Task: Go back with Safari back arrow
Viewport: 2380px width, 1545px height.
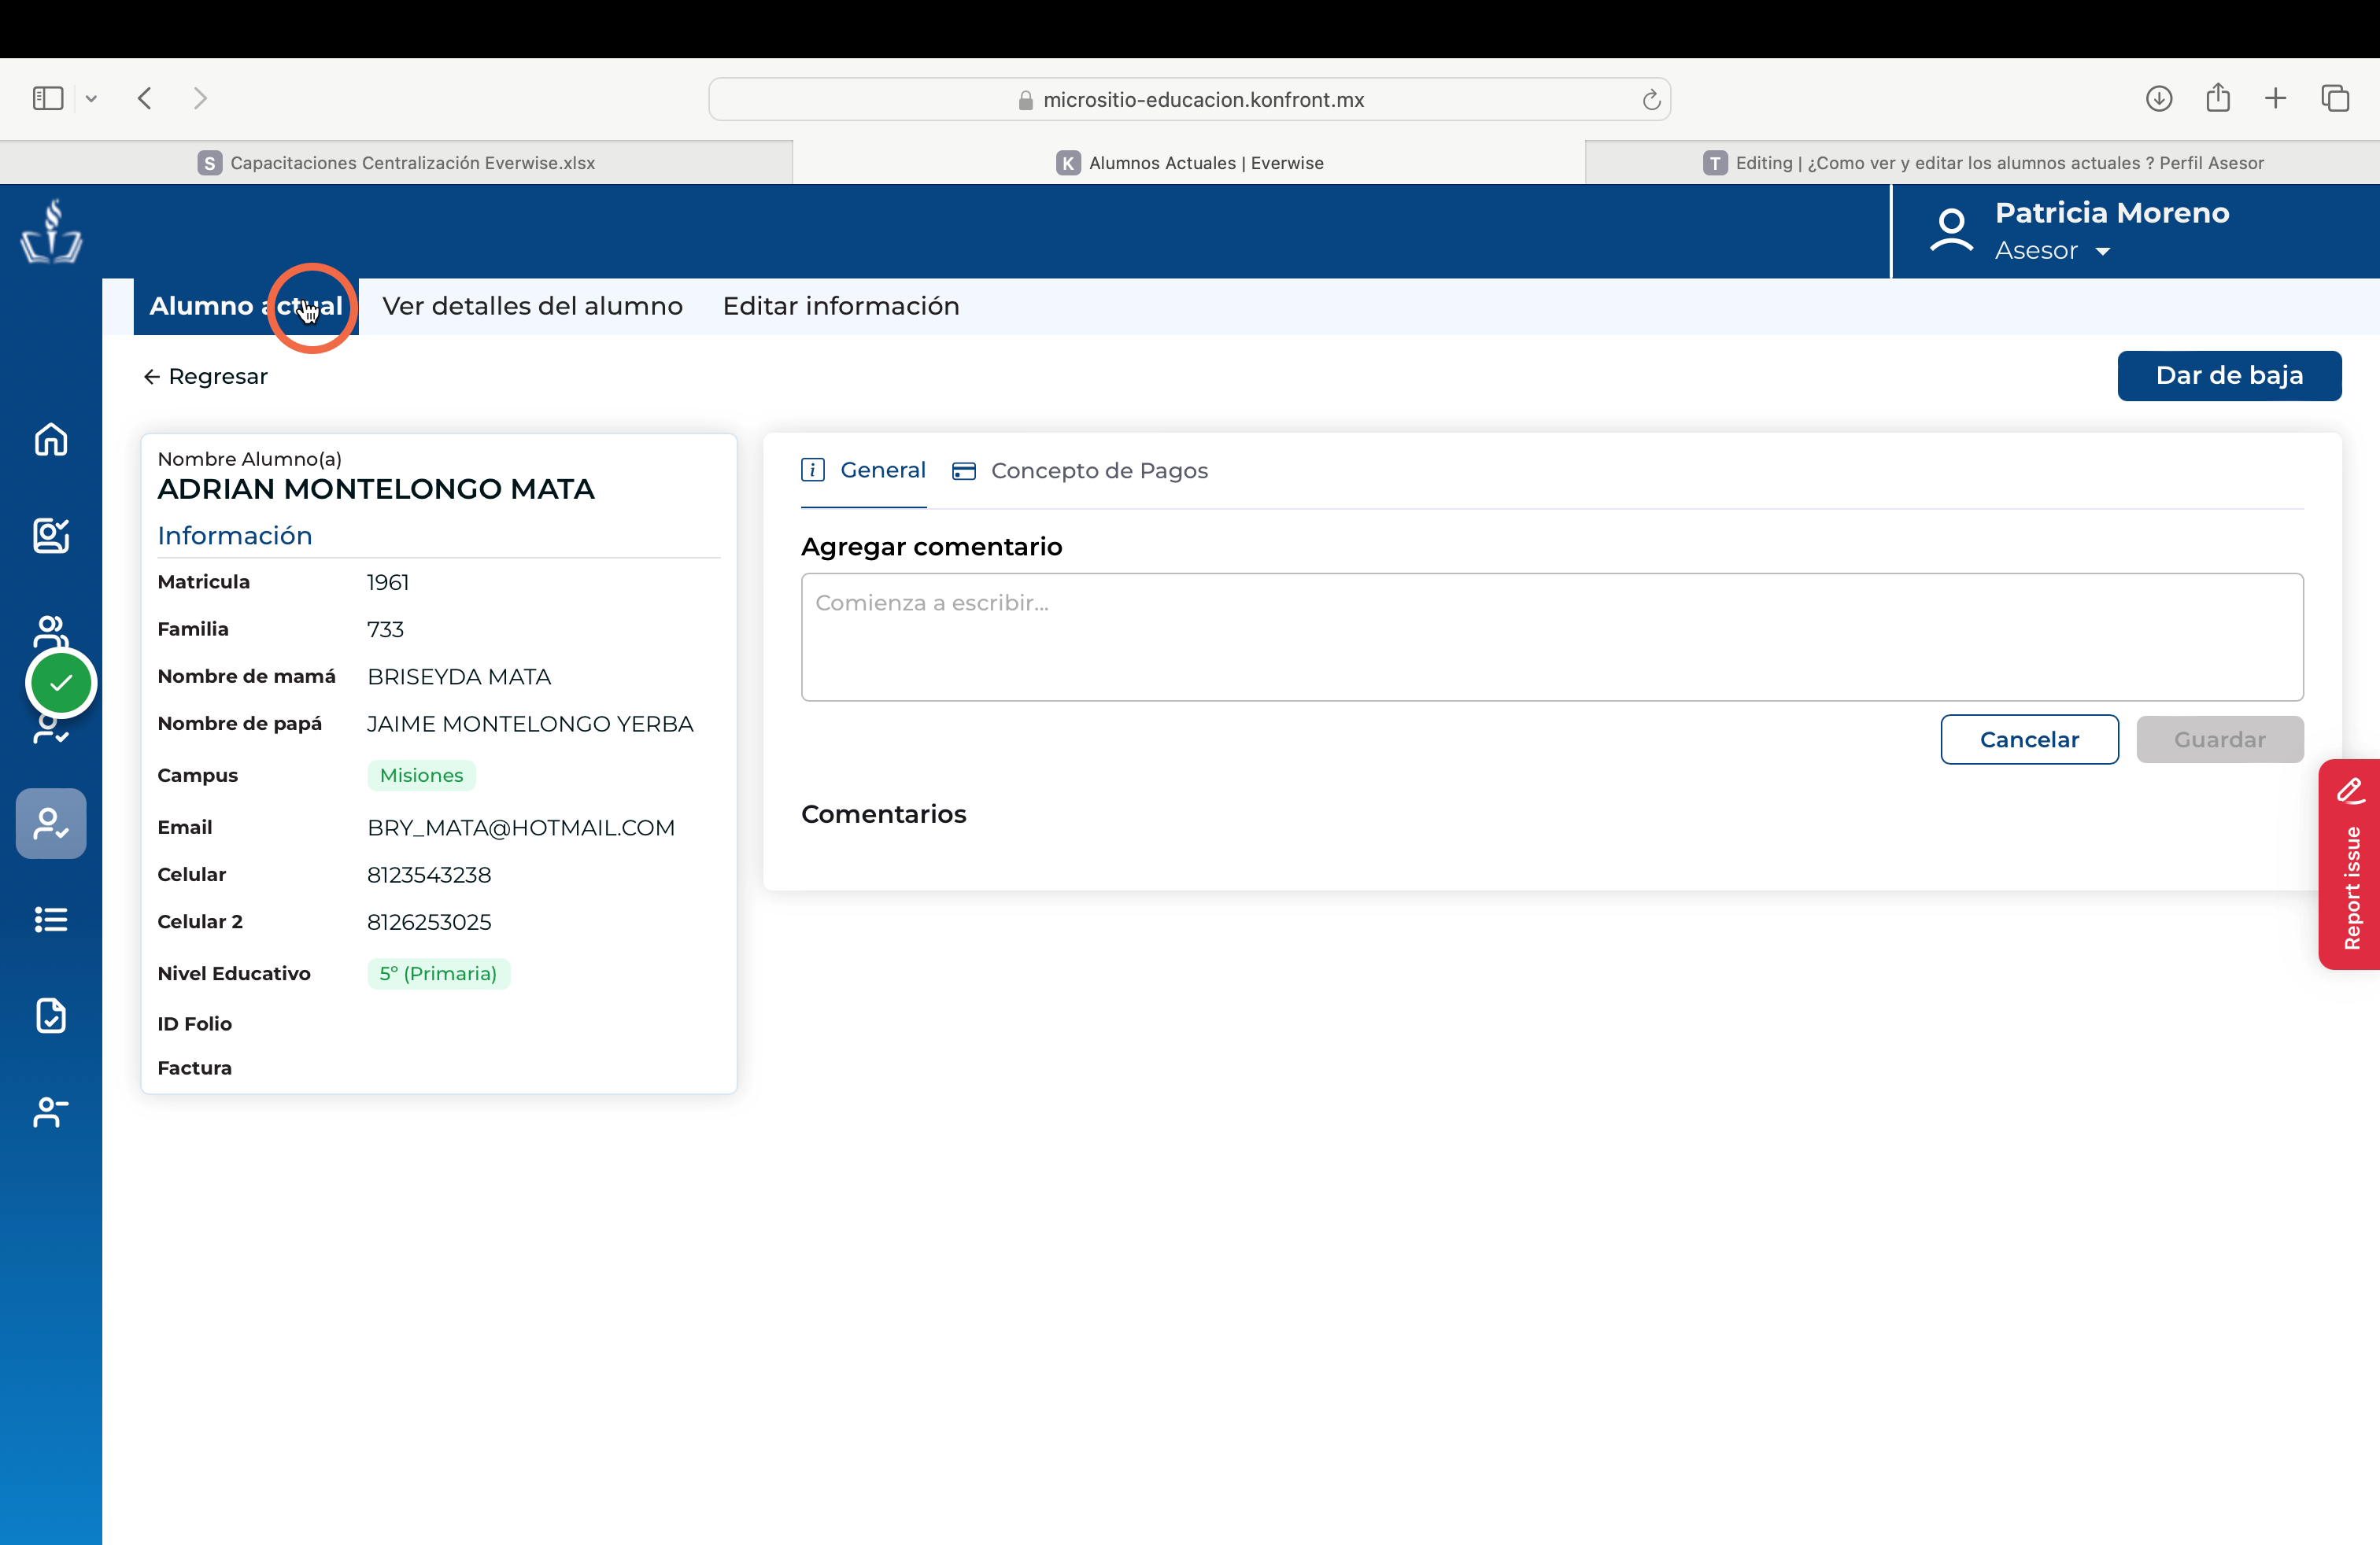Action: click(x=145, y=98)
